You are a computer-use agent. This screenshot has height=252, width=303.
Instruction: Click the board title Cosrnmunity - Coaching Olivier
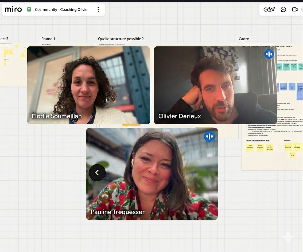[61, 9]
